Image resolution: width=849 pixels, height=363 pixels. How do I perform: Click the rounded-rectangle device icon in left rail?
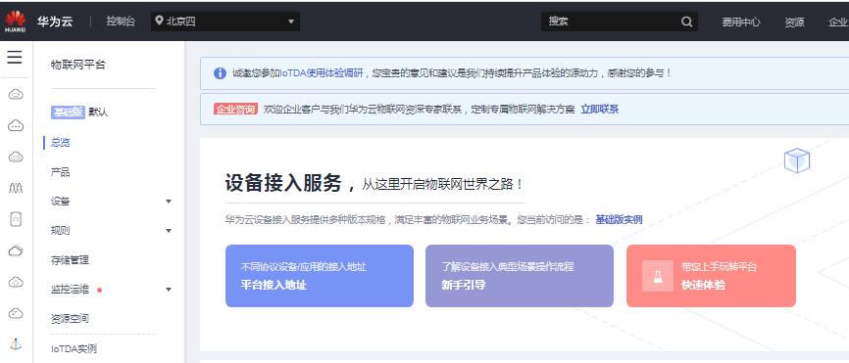[16, 219]
